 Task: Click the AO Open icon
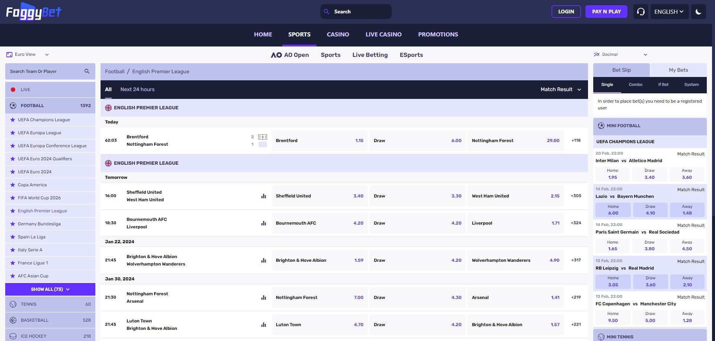coord(276,55)
